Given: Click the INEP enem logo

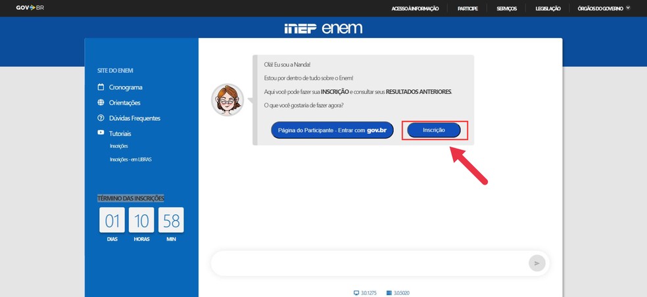Looking at the screenshot, I should 323,28.
